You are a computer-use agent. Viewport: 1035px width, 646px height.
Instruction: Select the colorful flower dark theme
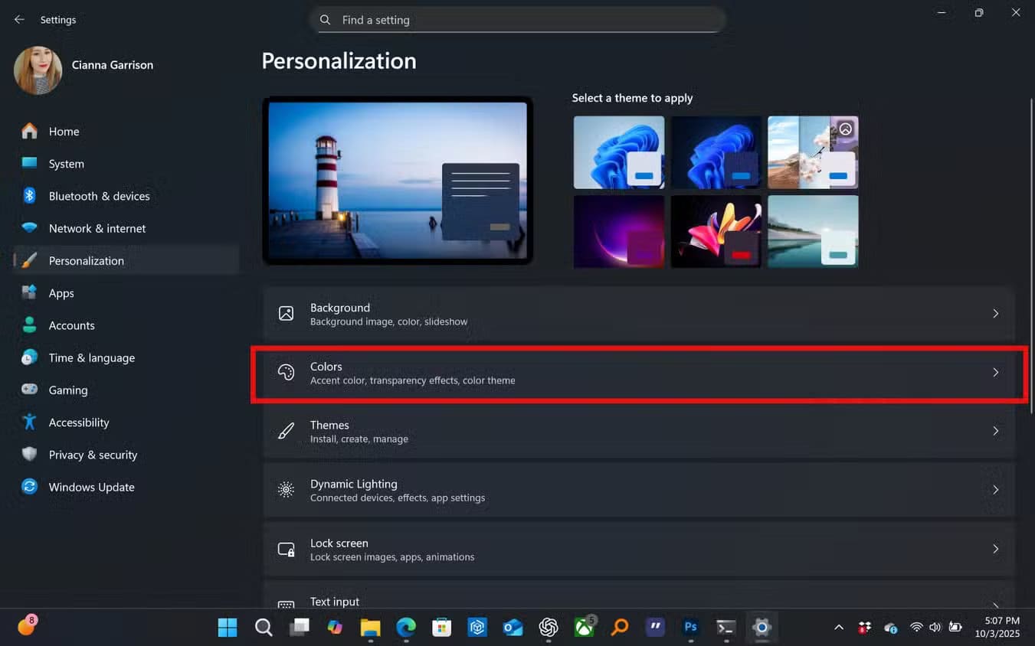716,231
